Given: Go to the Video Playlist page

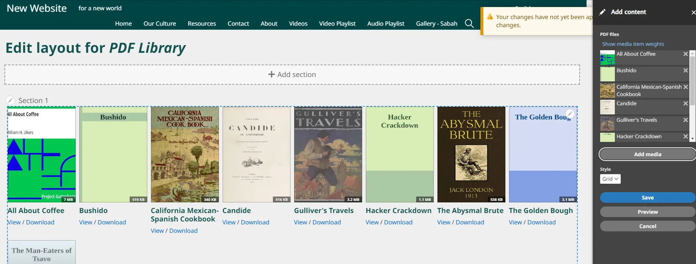Looking at the screenshot, I should tap(337, 23).
